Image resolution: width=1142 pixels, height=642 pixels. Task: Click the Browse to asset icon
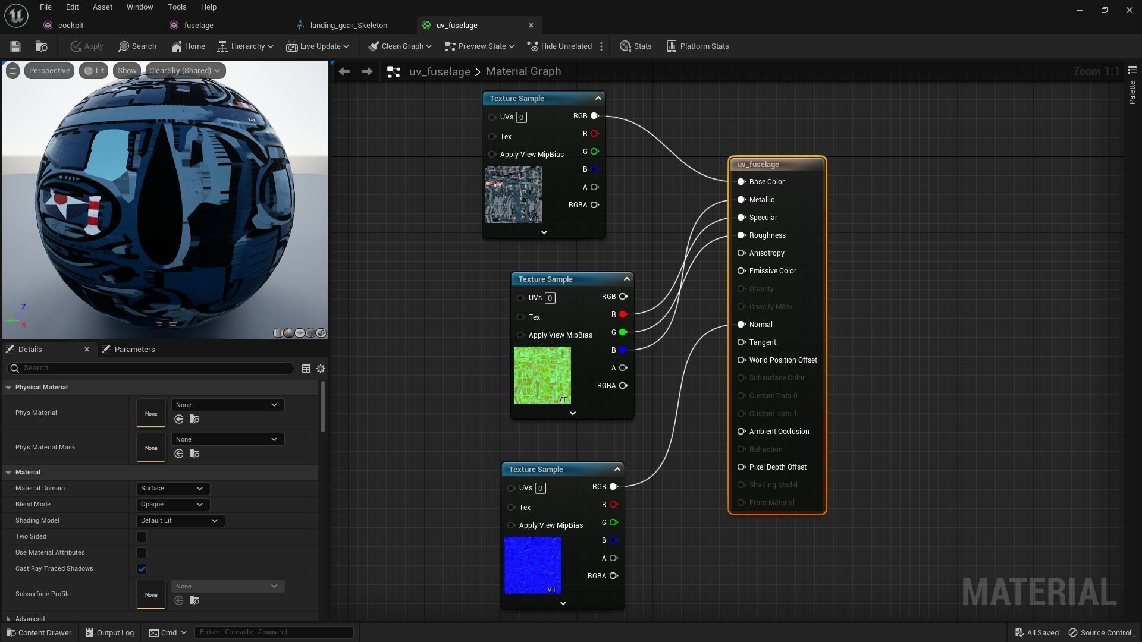pos(41,46)
